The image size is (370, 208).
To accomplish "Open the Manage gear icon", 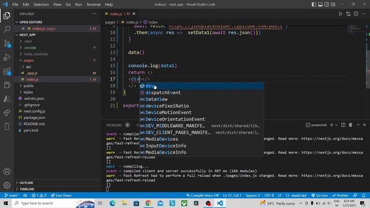I will pyautogui.click(x=7, y=185).
